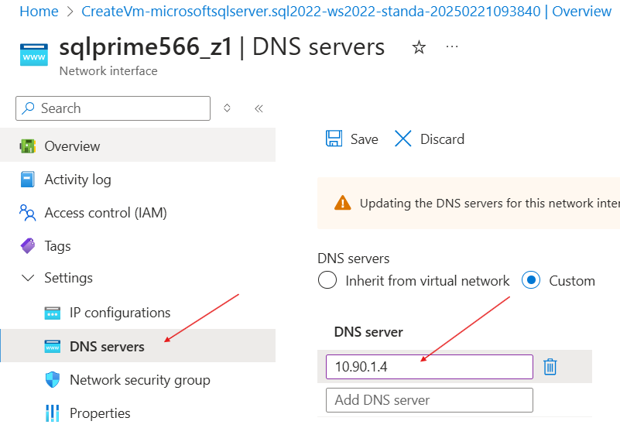Select the Custom DNS radio button
The width and height of the screenshot is (620, 428).
pyautogui.click(x=531, y=280)
